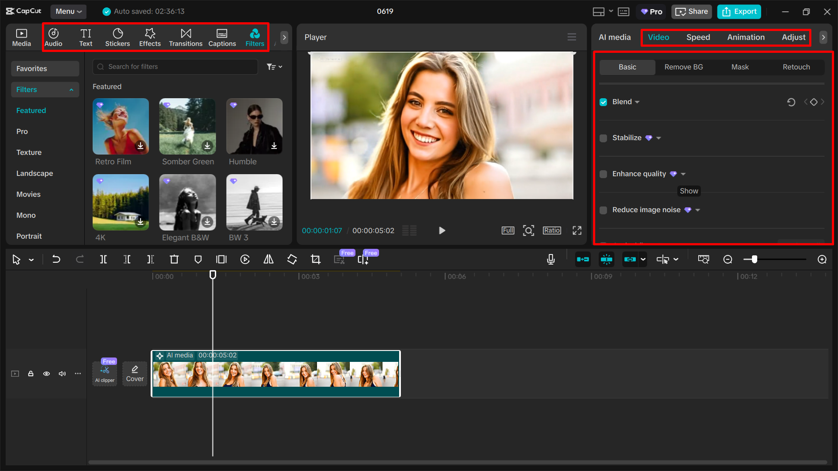Open the Filters panel
This screenshot has width=838, height=471.
tap(255, 37)
